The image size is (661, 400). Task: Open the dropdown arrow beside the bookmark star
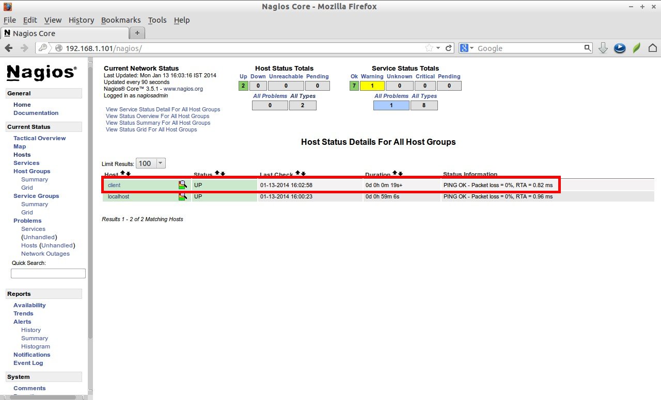(438, 48)
